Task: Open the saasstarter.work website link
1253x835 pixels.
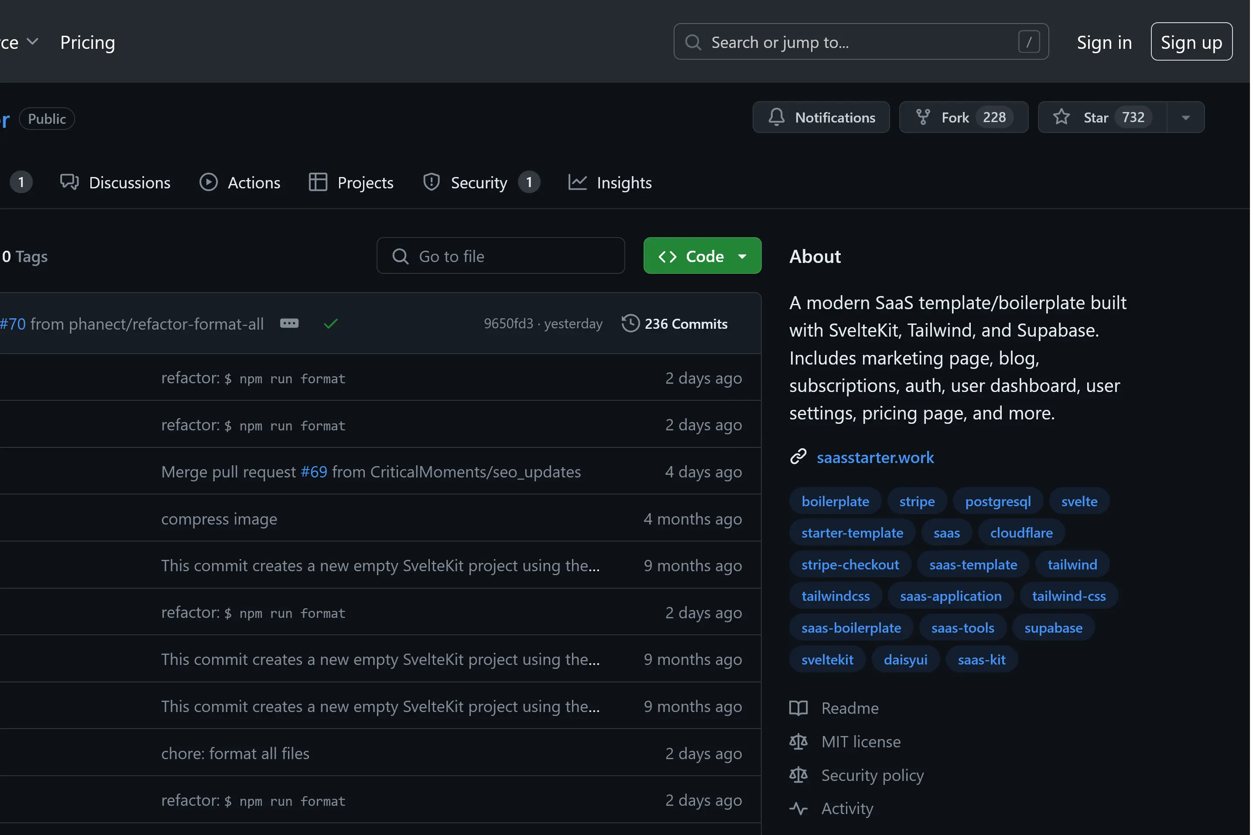Action: 875,457
